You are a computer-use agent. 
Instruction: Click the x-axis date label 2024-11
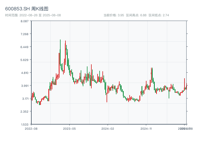(x=146, y=129)
